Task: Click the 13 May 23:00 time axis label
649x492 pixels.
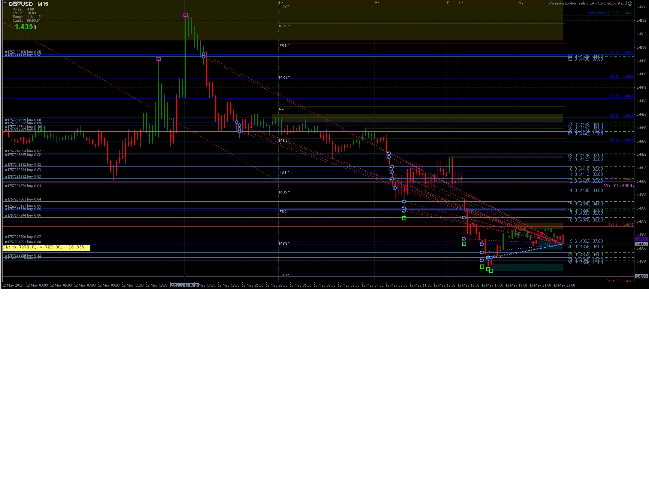Action: (564, 285)
